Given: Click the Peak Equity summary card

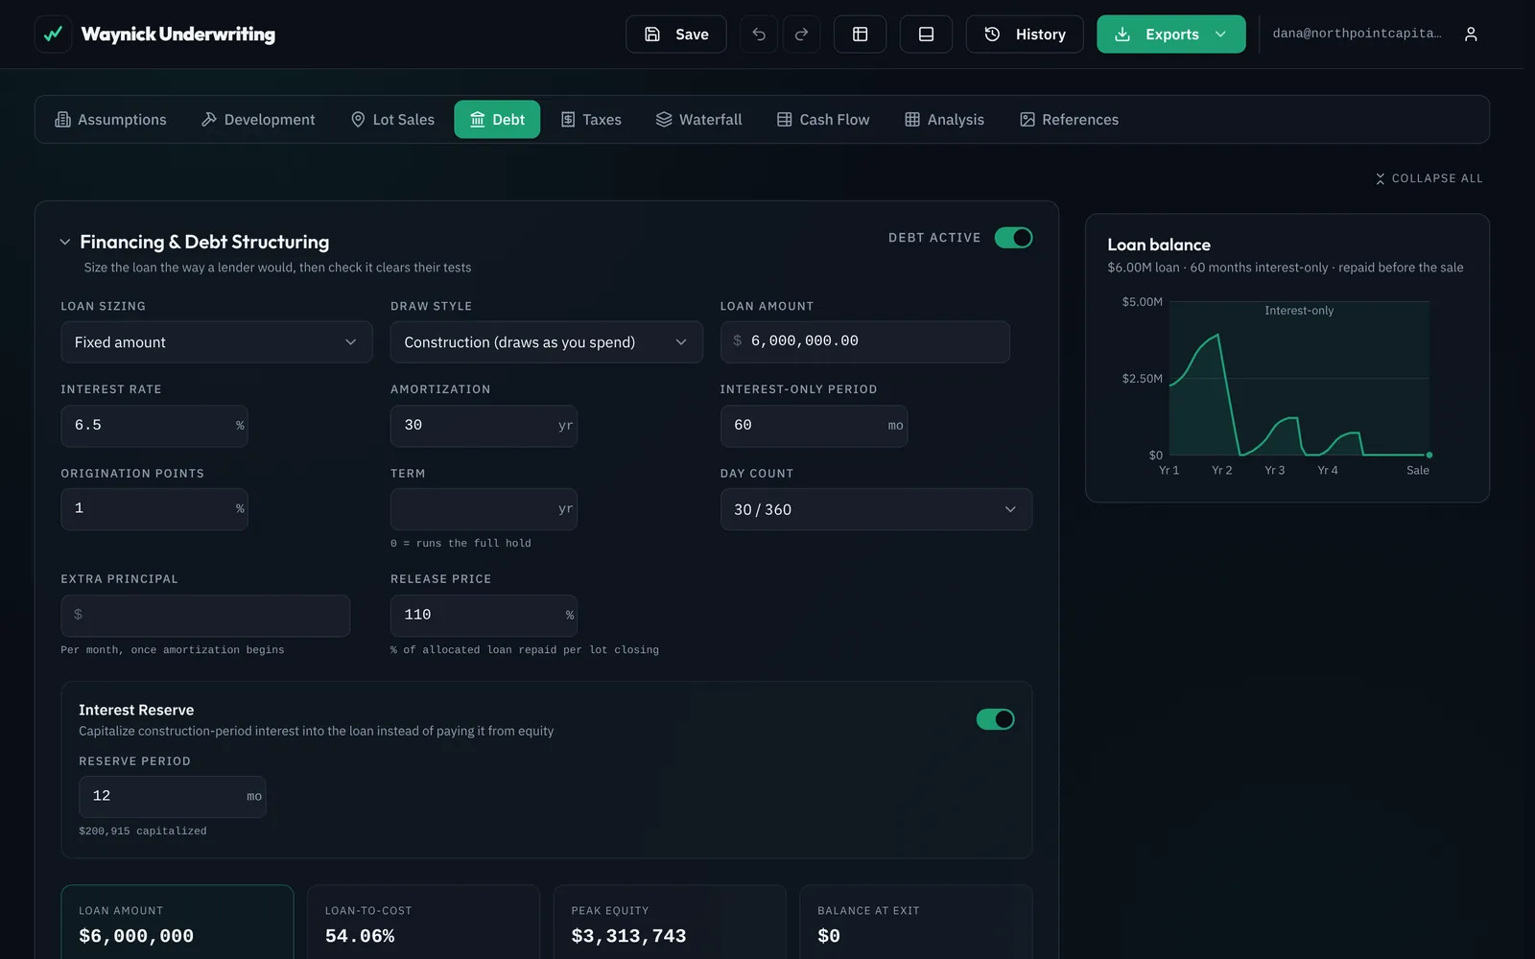Looking at the screenshot, I should tap(670, 923).
